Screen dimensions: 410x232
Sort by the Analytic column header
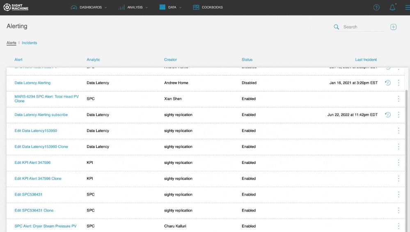(x=93, y=60)
